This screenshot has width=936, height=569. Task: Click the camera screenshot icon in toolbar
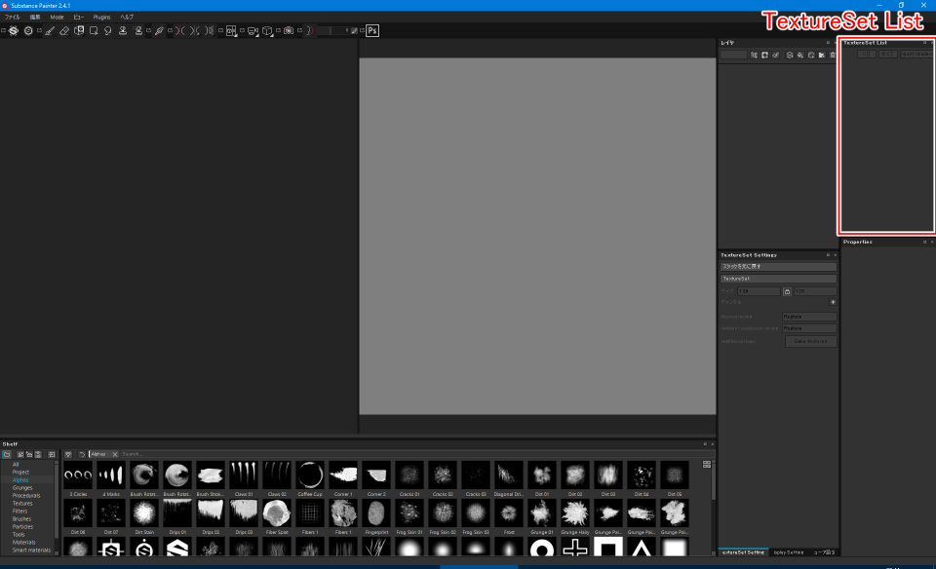(289, 30)
